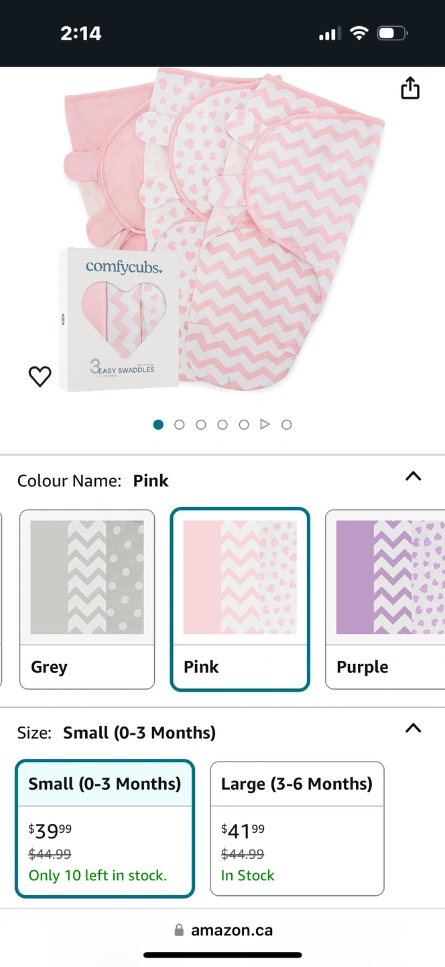Viewport: 445px width, 967px height.
Task: Tap the cellular signal bars icon
Action: [x=328, y=34]
